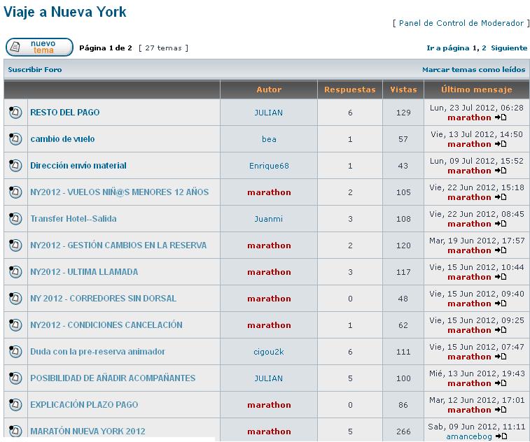Open Panel de Control de Moderador
Screen dimensions: 530x442
(461, 23)
